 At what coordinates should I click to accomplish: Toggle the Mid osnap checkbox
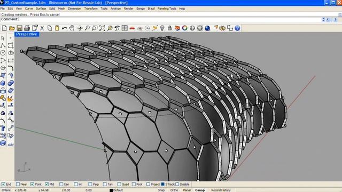pos(46,184)
